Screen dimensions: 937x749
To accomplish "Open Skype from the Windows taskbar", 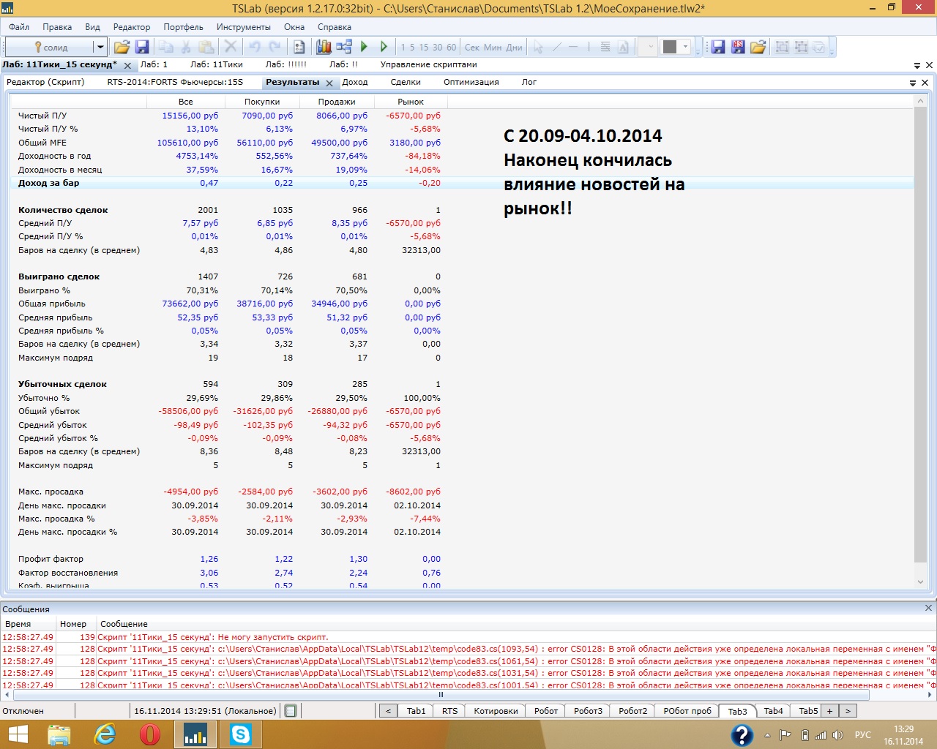I will coord(240,734).
